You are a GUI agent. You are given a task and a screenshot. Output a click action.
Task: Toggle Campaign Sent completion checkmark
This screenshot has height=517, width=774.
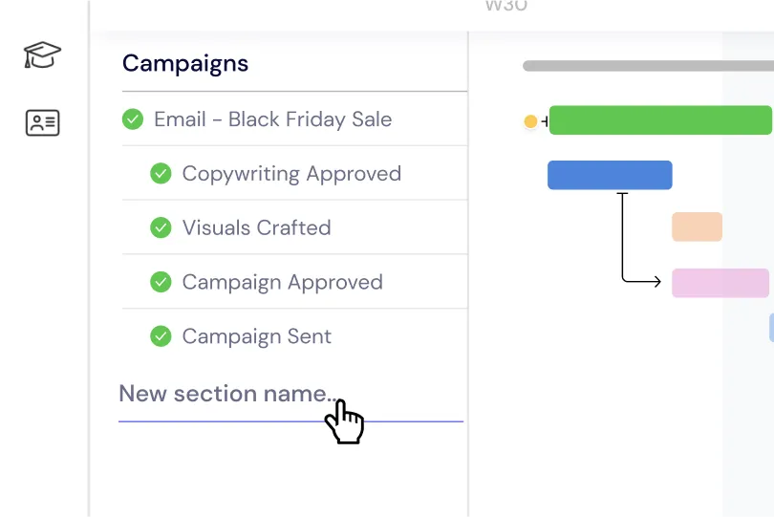[161, 336]
